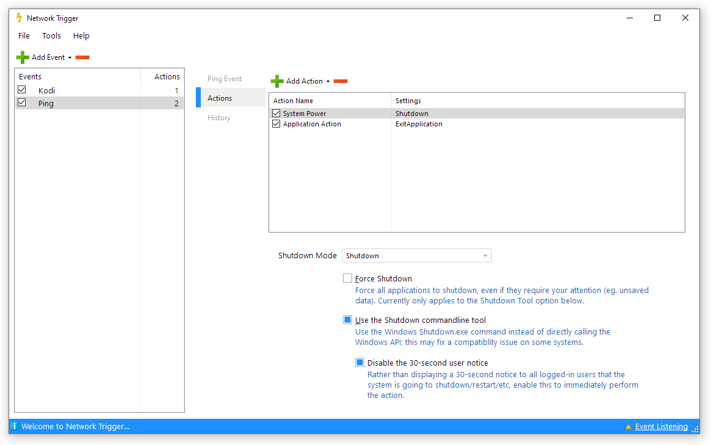Screen dimensions: 711x445
Task: Click the red minus remove action icon
Action: point(341,81)
